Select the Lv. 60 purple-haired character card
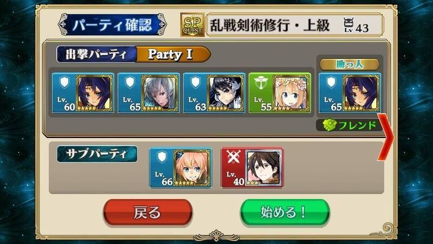 (83, 93)
